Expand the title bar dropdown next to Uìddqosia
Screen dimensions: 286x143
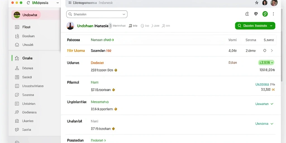(58, 3)
